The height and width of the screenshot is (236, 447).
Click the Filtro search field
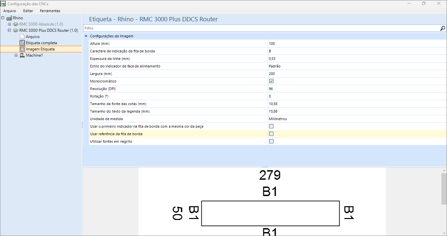261,28
